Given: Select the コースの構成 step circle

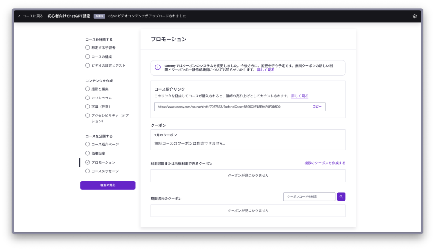Looking at the screenshot, I should (x=88, y=57).
